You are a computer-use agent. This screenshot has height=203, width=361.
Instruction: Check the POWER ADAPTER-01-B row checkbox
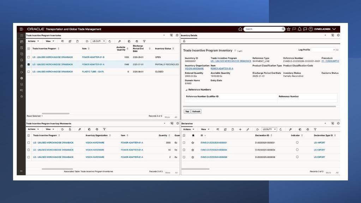[29, 57]
